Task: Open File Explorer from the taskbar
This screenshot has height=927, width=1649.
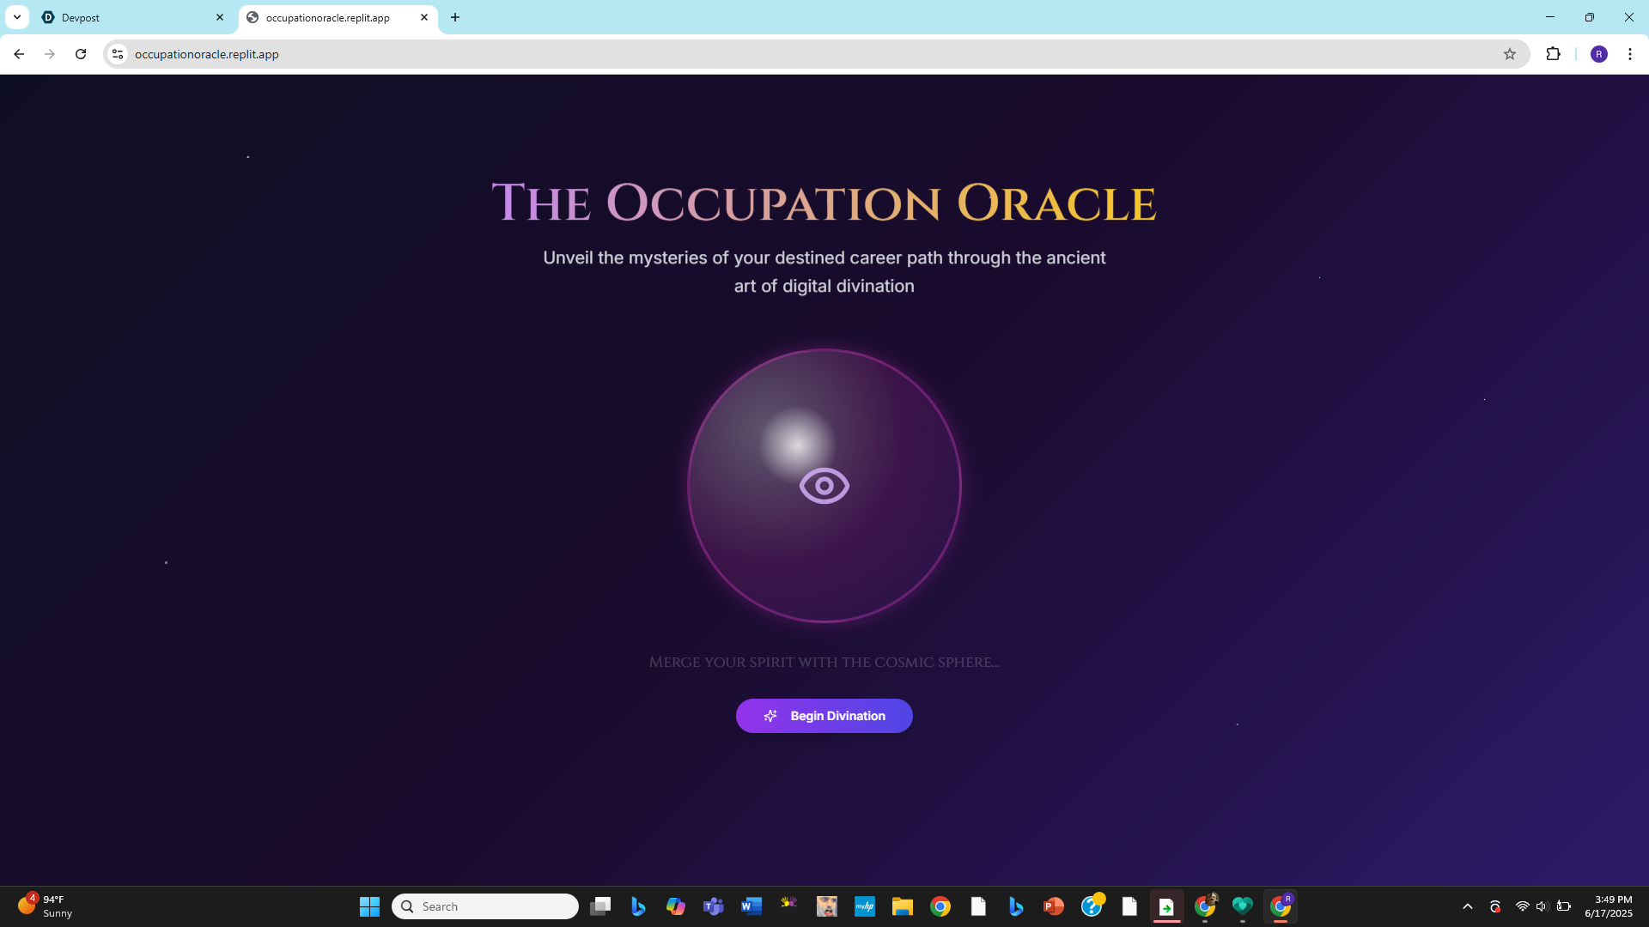Action: (x=902, y=906)
